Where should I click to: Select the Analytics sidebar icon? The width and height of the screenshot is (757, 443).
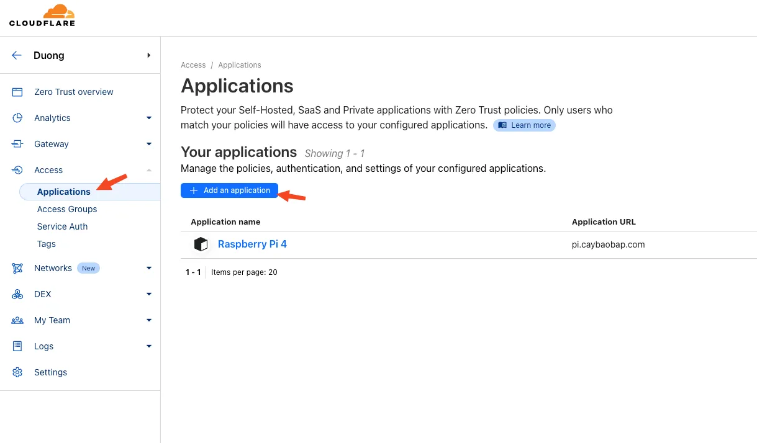click(17, 117)
